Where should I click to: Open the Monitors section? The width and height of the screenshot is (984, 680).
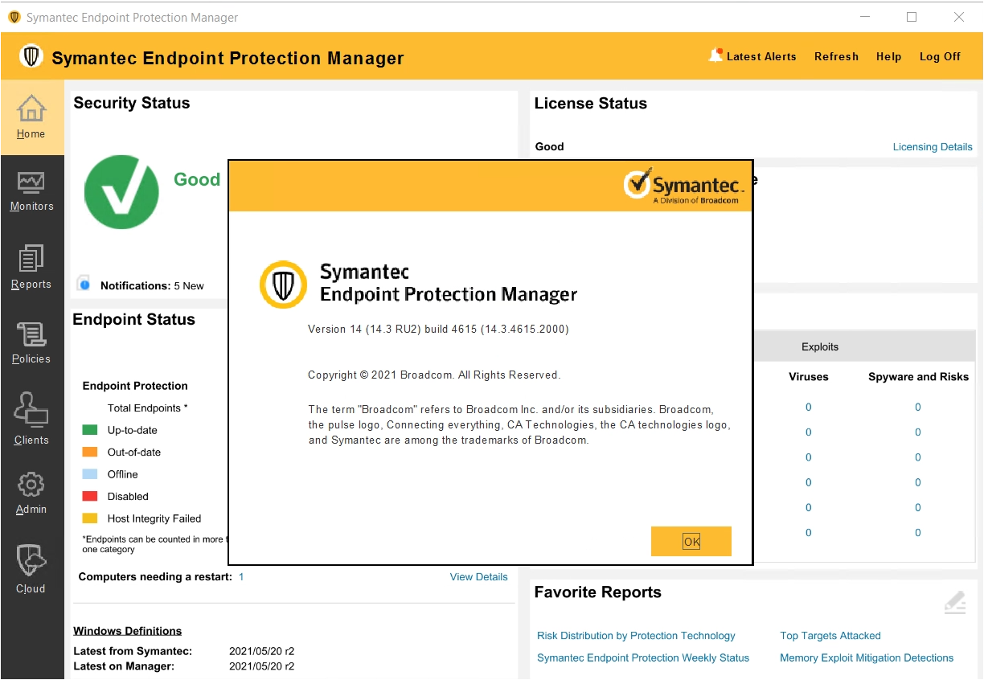[x=31, y=191]
